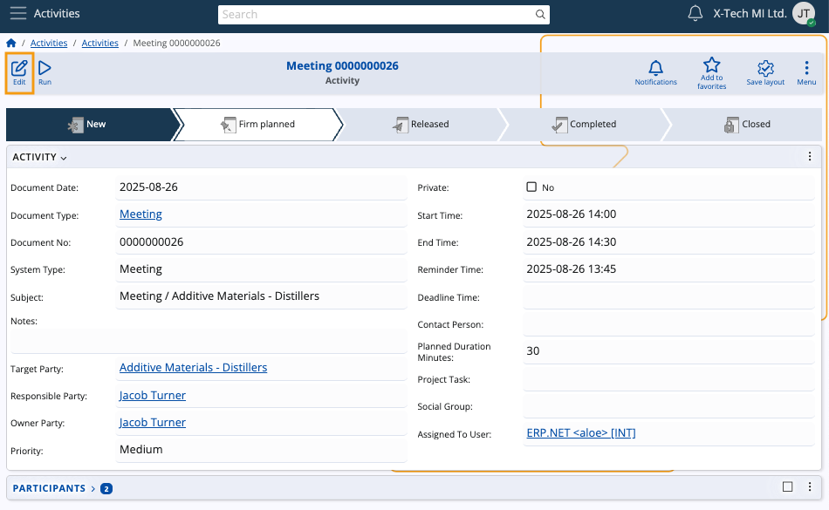This screenshot has height=510, width=829.
Task: Select the Firm planned status stage
Action: 258,125
